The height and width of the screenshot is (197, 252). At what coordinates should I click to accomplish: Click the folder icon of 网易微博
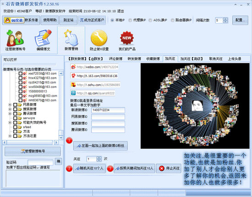pyautogui.click(x=19, y=105)
